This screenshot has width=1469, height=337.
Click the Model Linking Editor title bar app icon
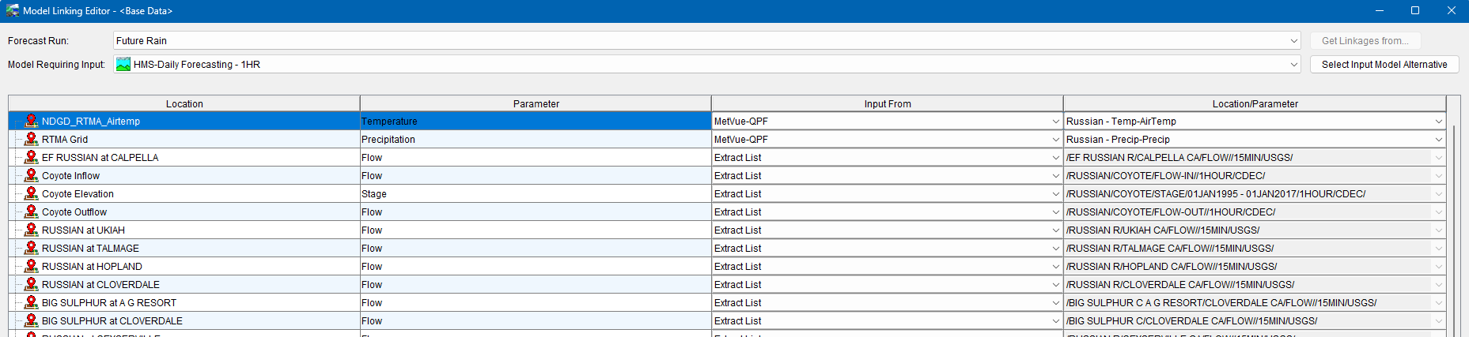pos(12,10)
